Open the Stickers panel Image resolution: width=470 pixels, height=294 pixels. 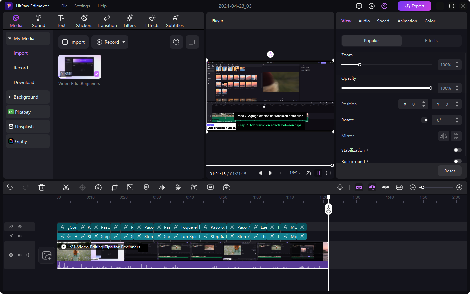click(x=84, y=21)
